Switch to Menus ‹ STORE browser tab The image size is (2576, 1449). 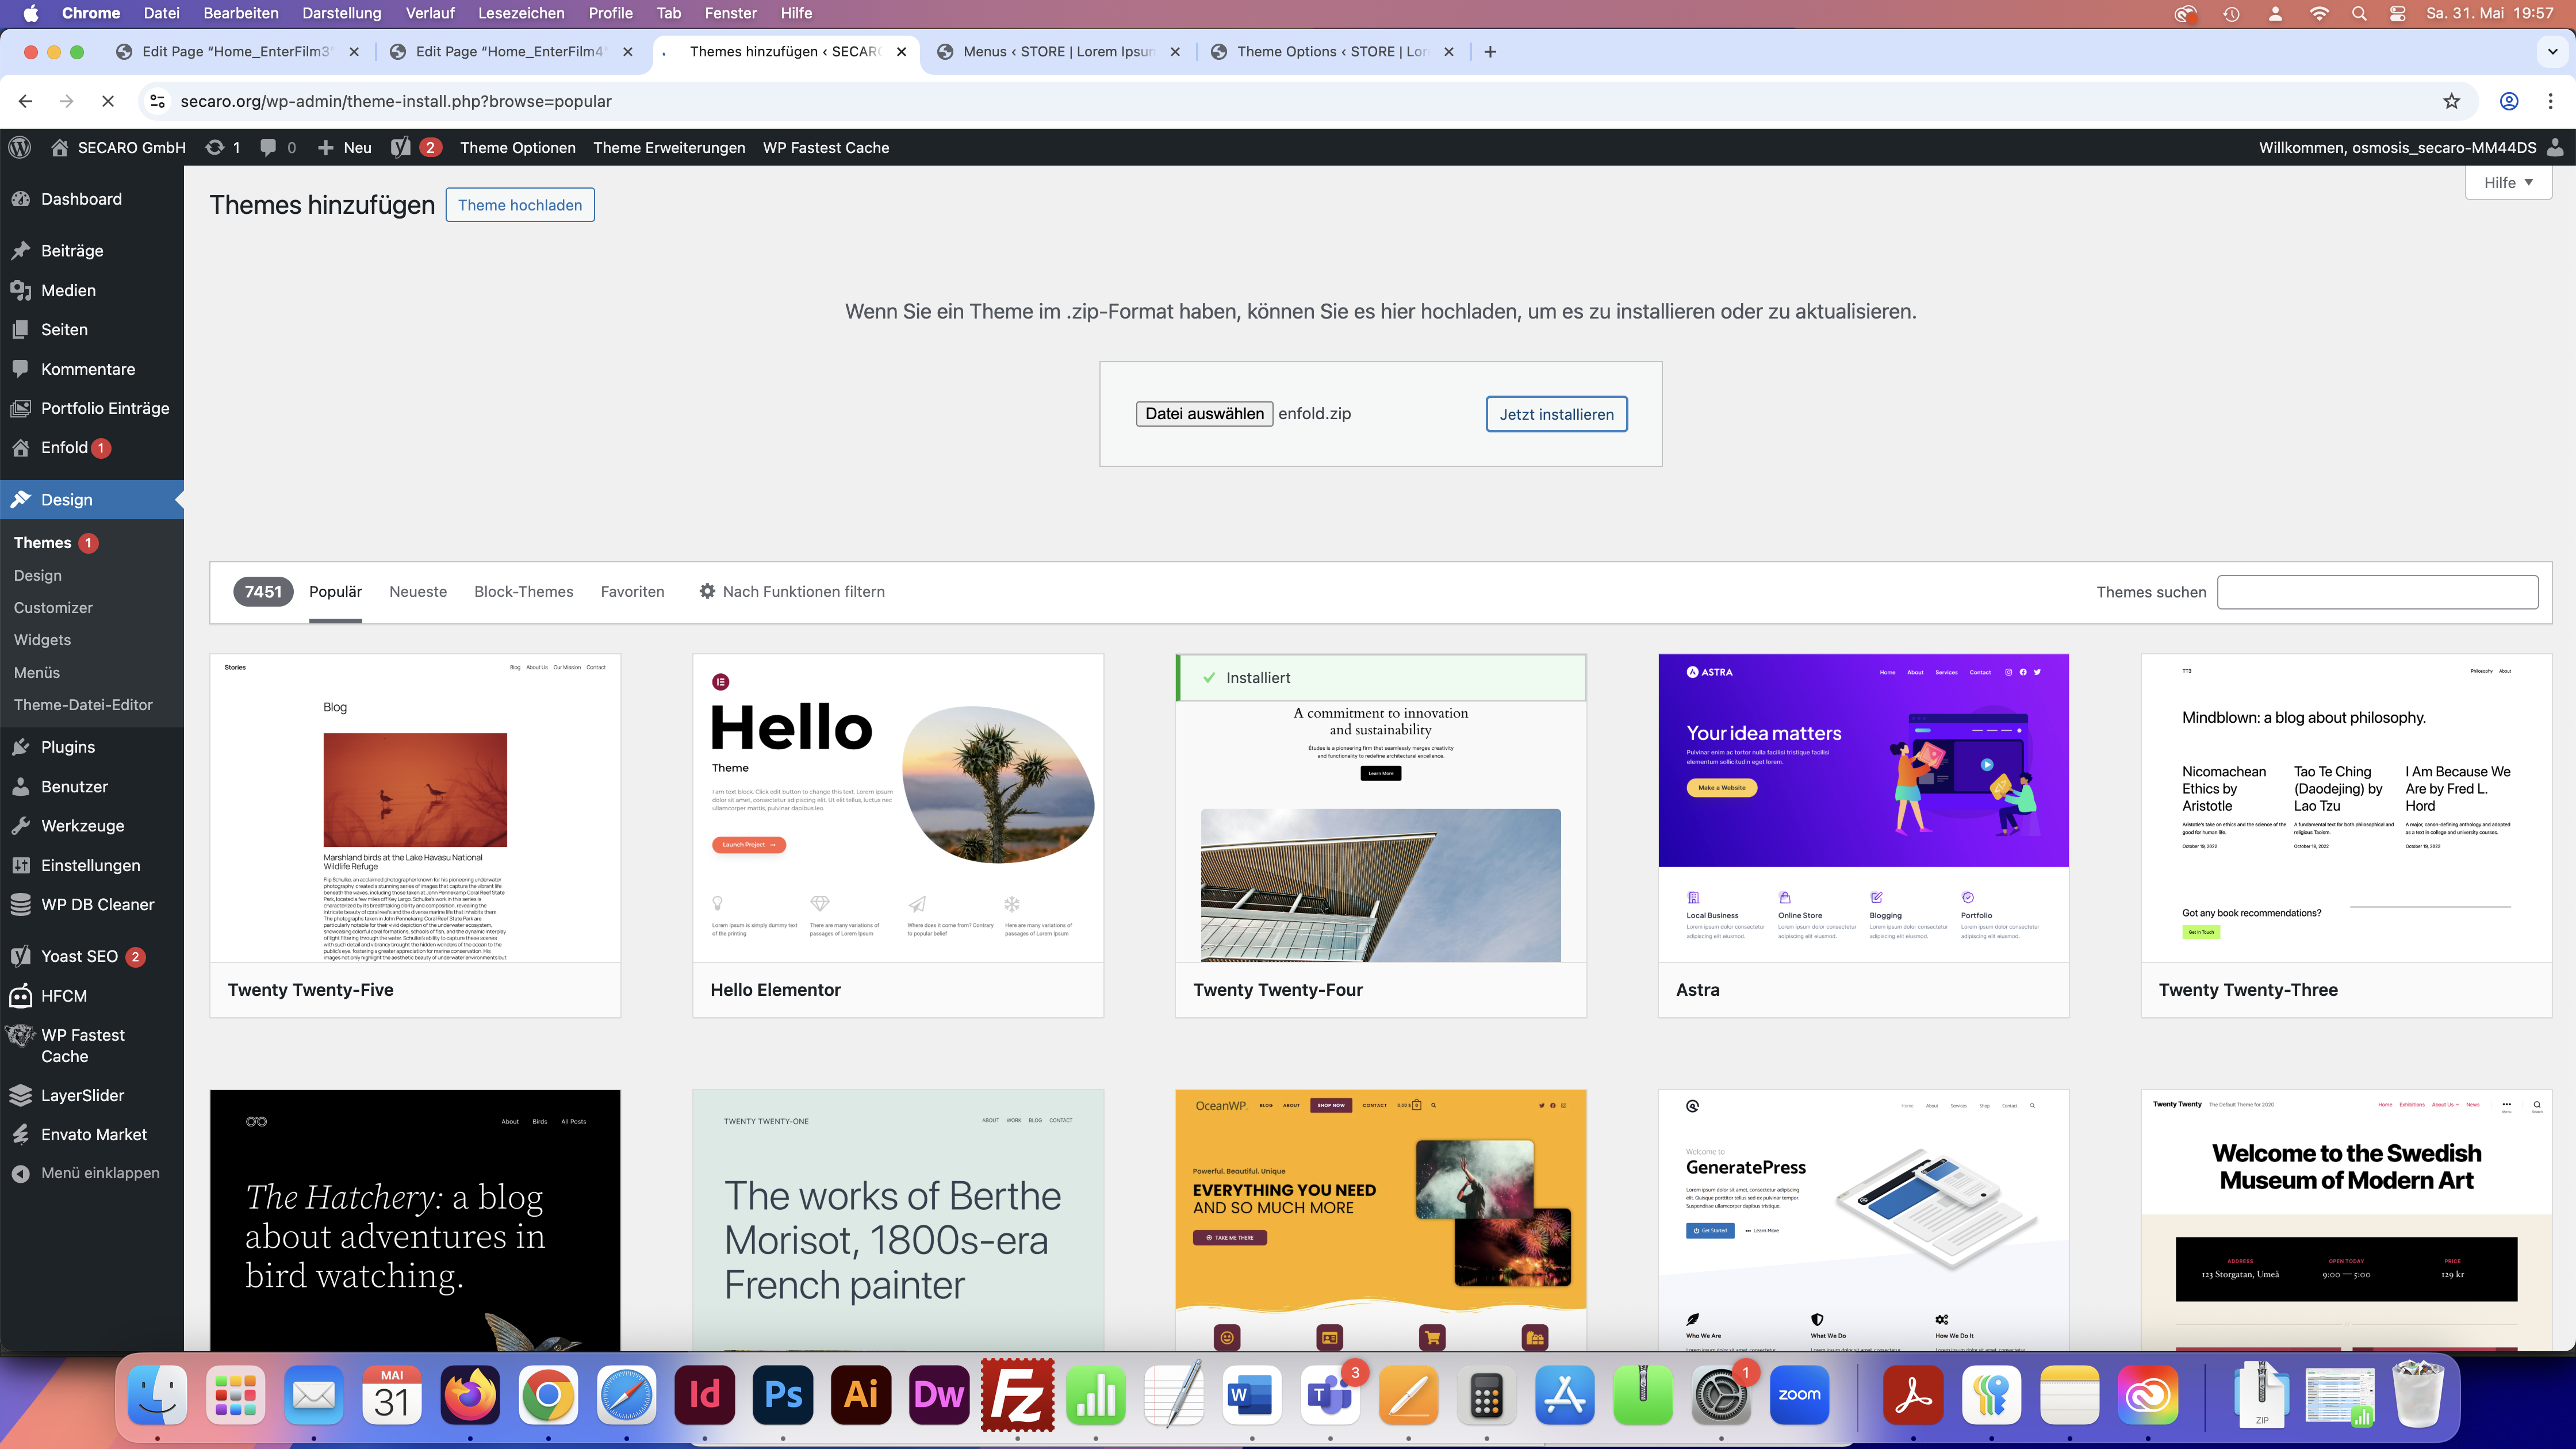(1059, 52)
